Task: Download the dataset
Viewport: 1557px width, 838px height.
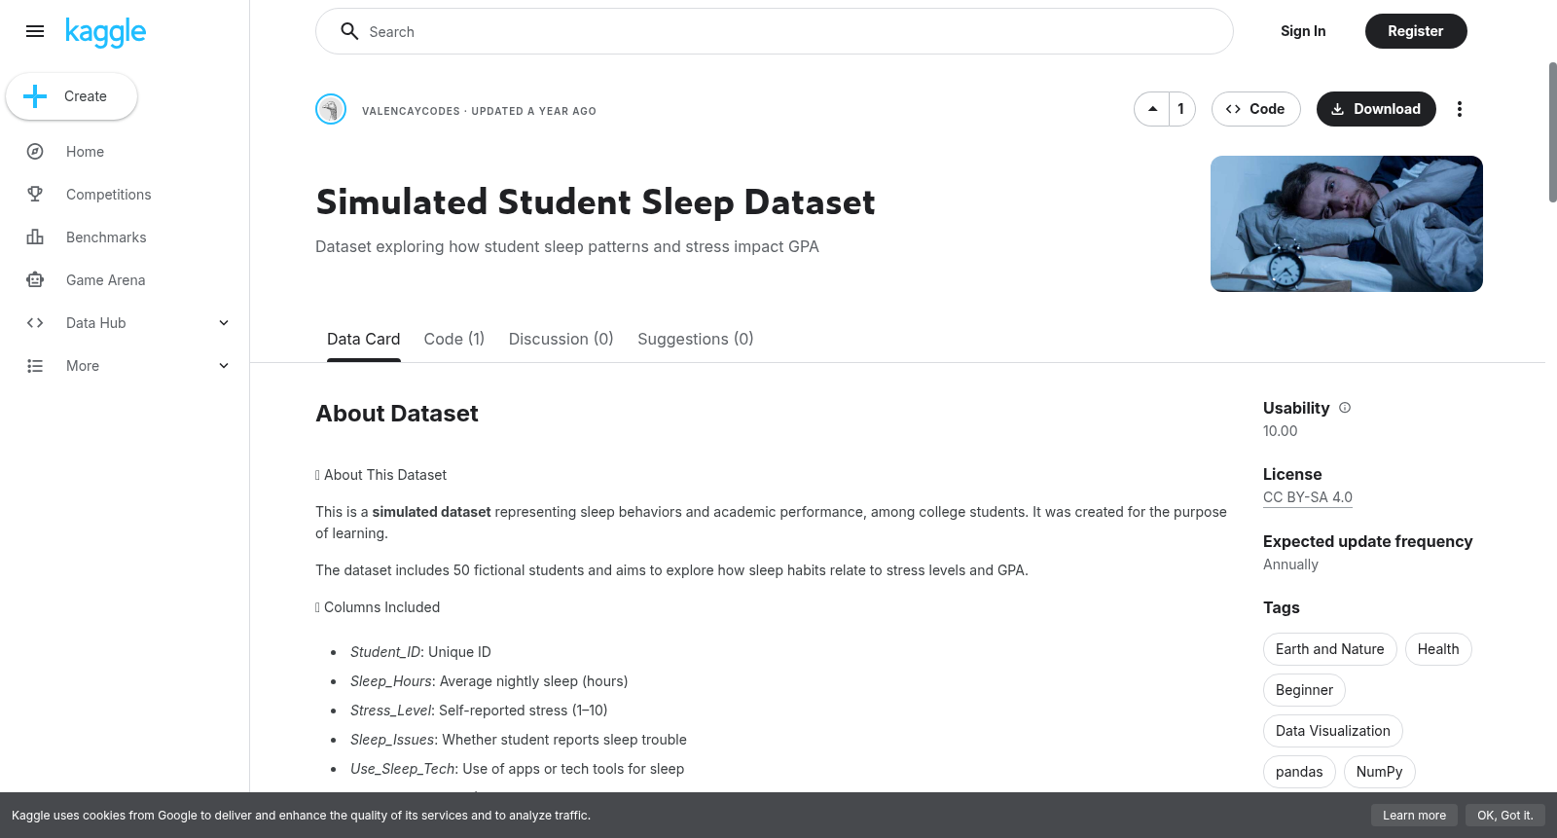Action: coord(1376,109)
